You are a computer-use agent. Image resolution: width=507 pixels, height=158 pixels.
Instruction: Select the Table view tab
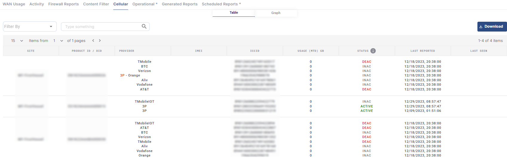(x=234, y=12)
